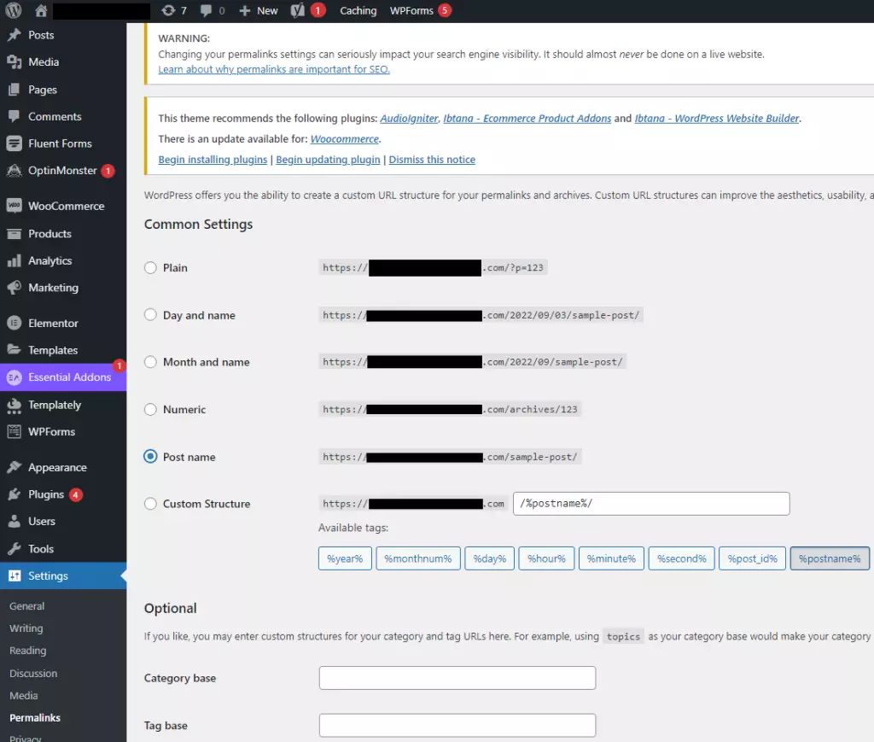
Task: Insert the %year% tag
Action: click(x=345, y=558)
